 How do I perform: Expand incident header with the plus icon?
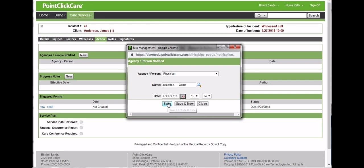tap(42, 26)
